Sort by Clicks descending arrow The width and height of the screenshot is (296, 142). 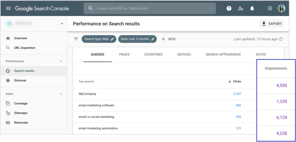230,82
